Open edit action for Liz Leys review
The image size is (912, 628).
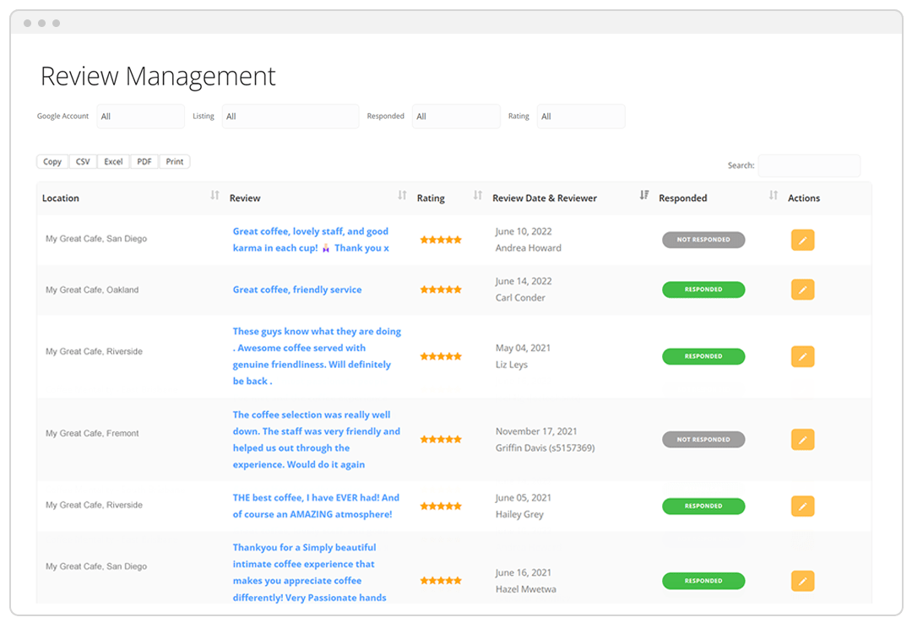802,357
